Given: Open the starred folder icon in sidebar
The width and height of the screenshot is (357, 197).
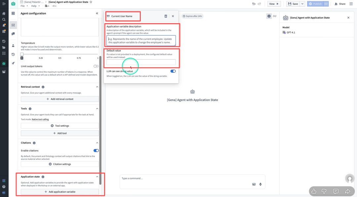Looking at the screenshot, I should tap(4, 72).
